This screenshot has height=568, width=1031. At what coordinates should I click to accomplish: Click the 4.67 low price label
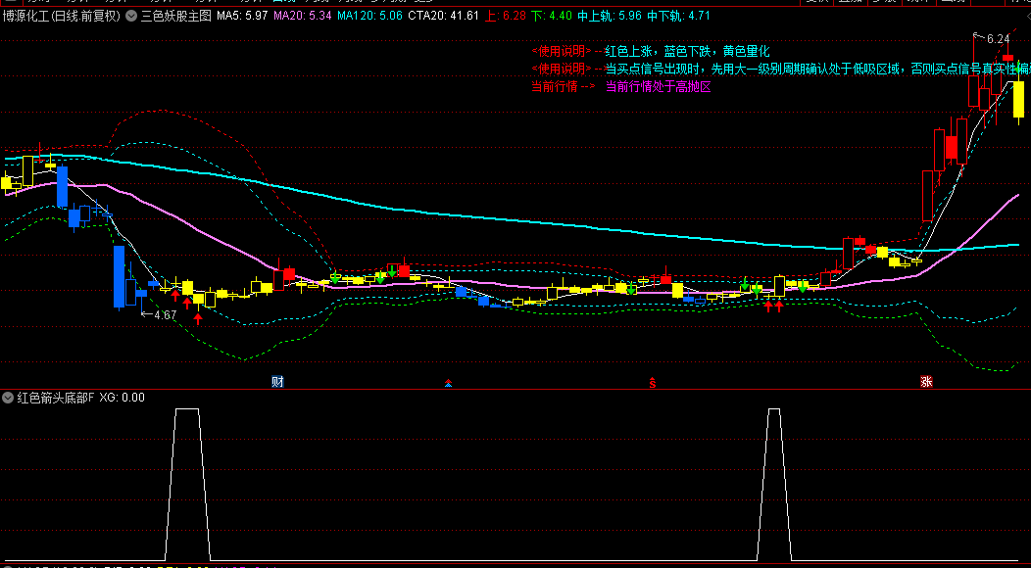coord(165,315)
